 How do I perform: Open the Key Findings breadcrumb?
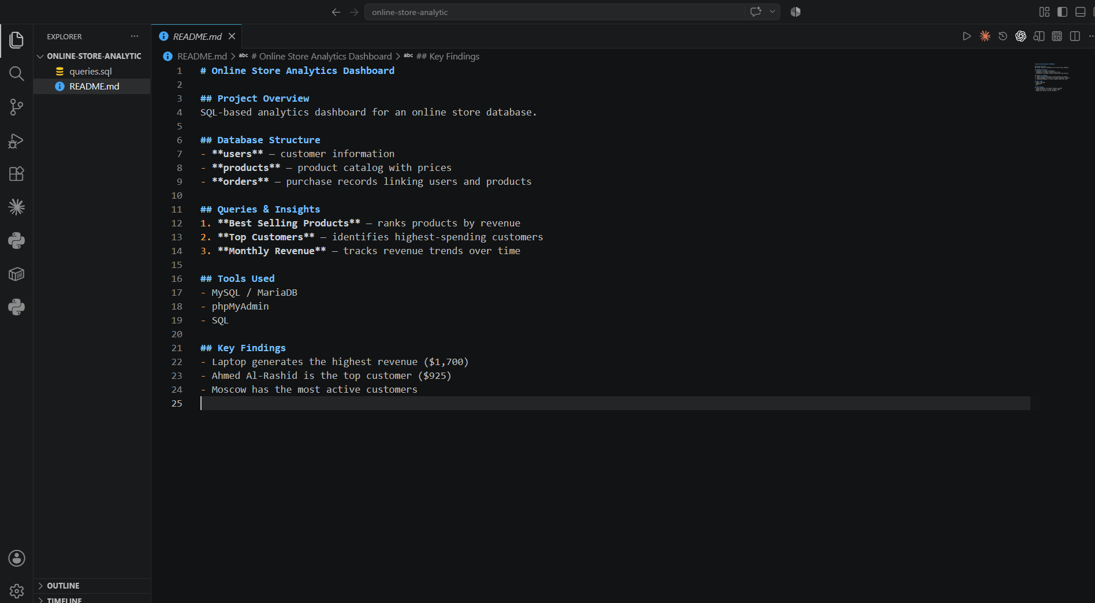pyautogui.click(x=442, y=56)
